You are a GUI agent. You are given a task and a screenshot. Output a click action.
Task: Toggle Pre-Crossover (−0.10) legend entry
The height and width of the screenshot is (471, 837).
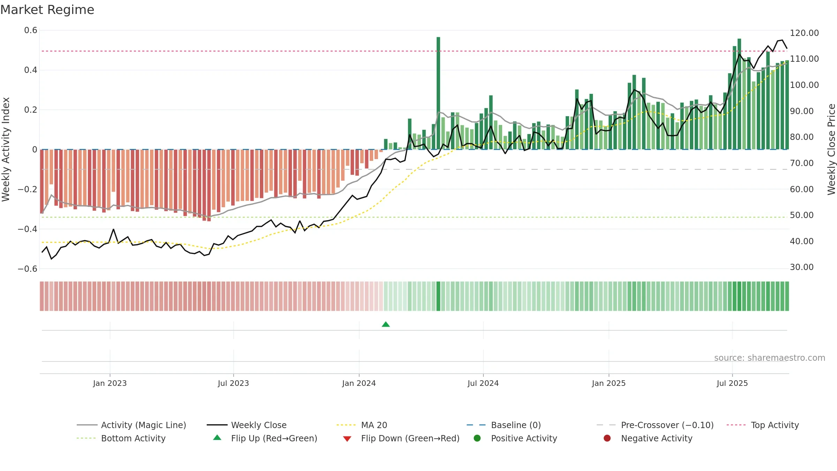[x=655, y=425]
